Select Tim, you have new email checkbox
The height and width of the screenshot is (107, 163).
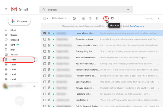[x=45, y=88]
